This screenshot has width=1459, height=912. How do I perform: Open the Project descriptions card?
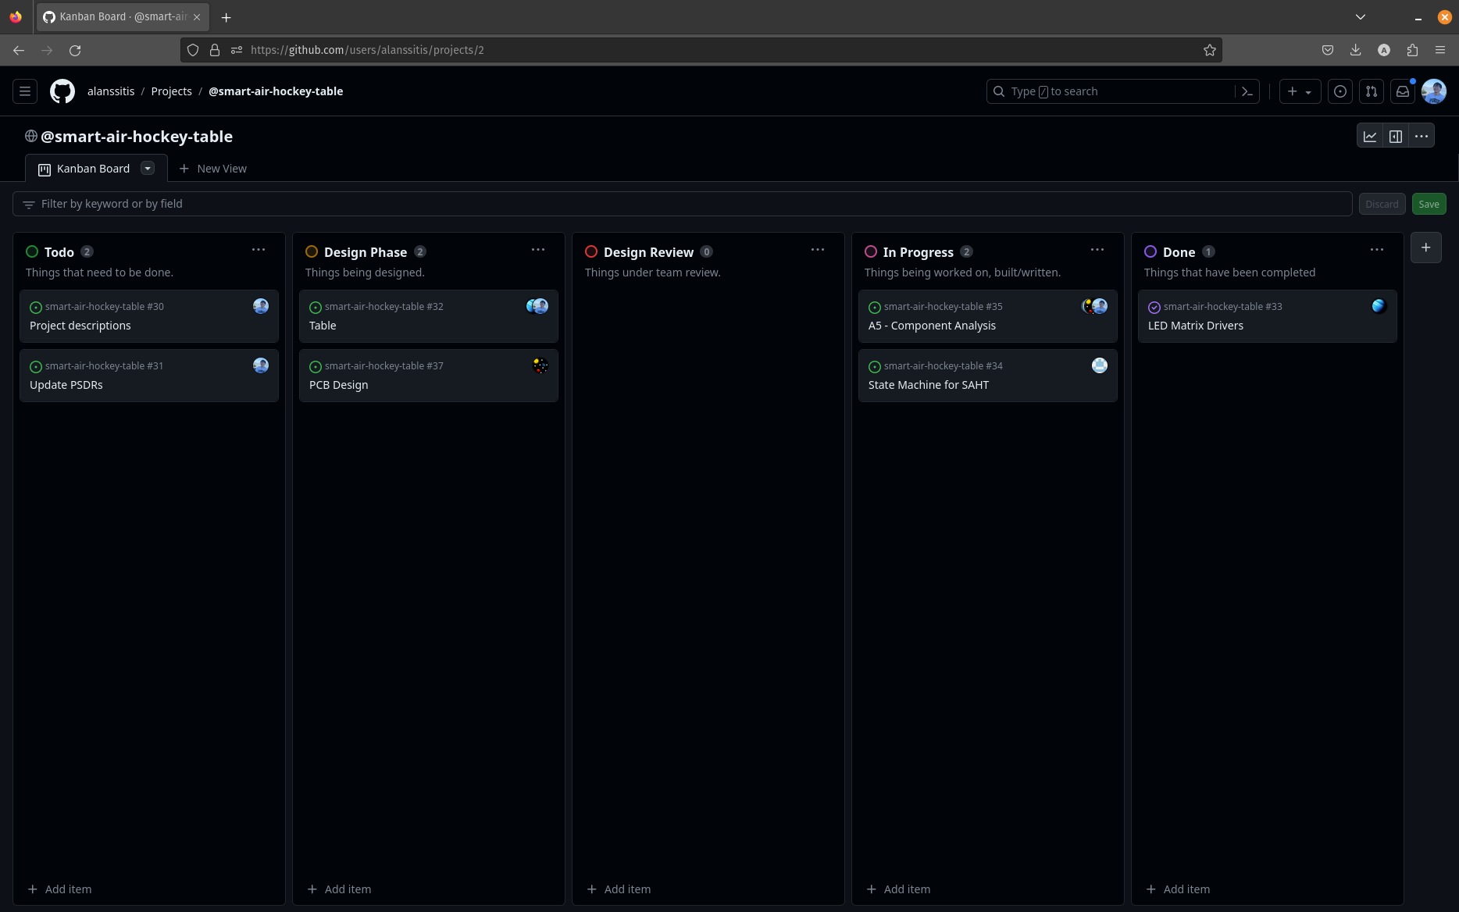(x=149, y=316)
